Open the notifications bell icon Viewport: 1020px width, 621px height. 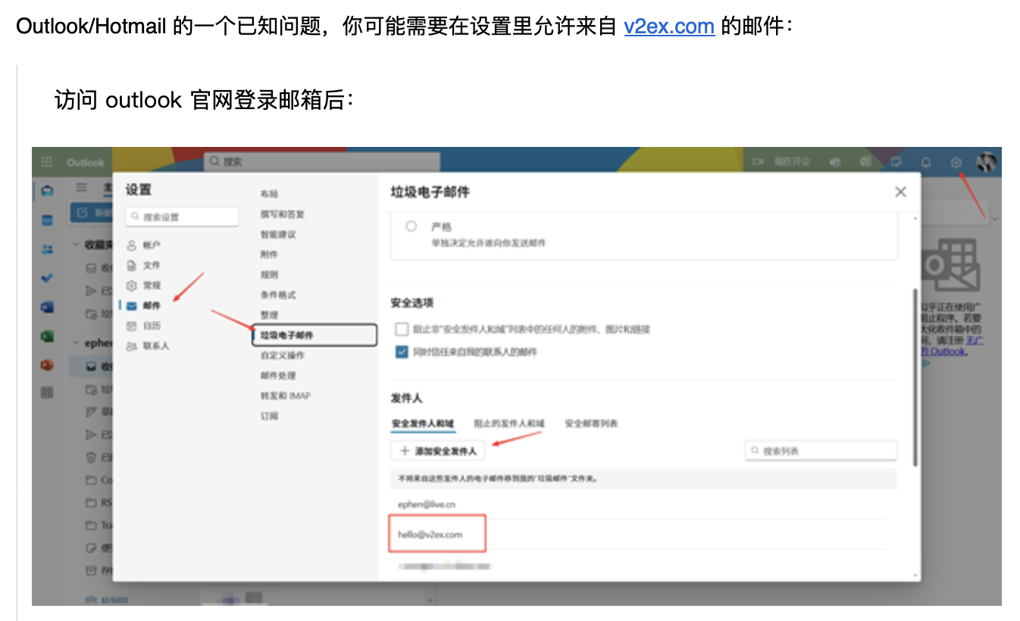pos(925,162)
